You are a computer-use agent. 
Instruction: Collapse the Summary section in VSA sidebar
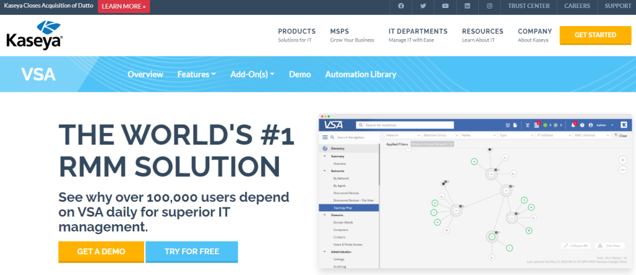(x=324, y=156)
